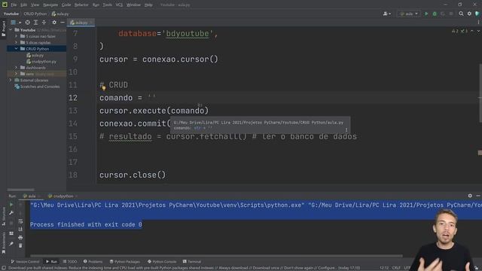Image resolution: width=482 pixels, height=271 pixels.
Task: Open the Version Control tool window
Action: point(25,261)
